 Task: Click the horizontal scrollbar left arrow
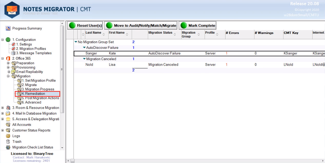(68, 161)
